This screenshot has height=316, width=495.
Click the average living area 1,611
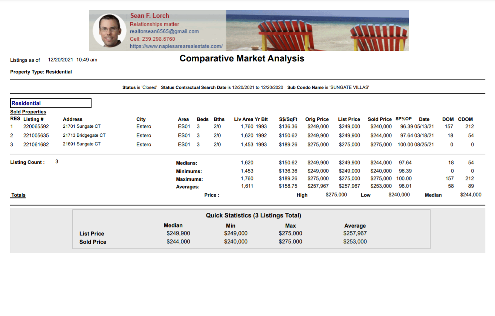(x=247, y=186)
